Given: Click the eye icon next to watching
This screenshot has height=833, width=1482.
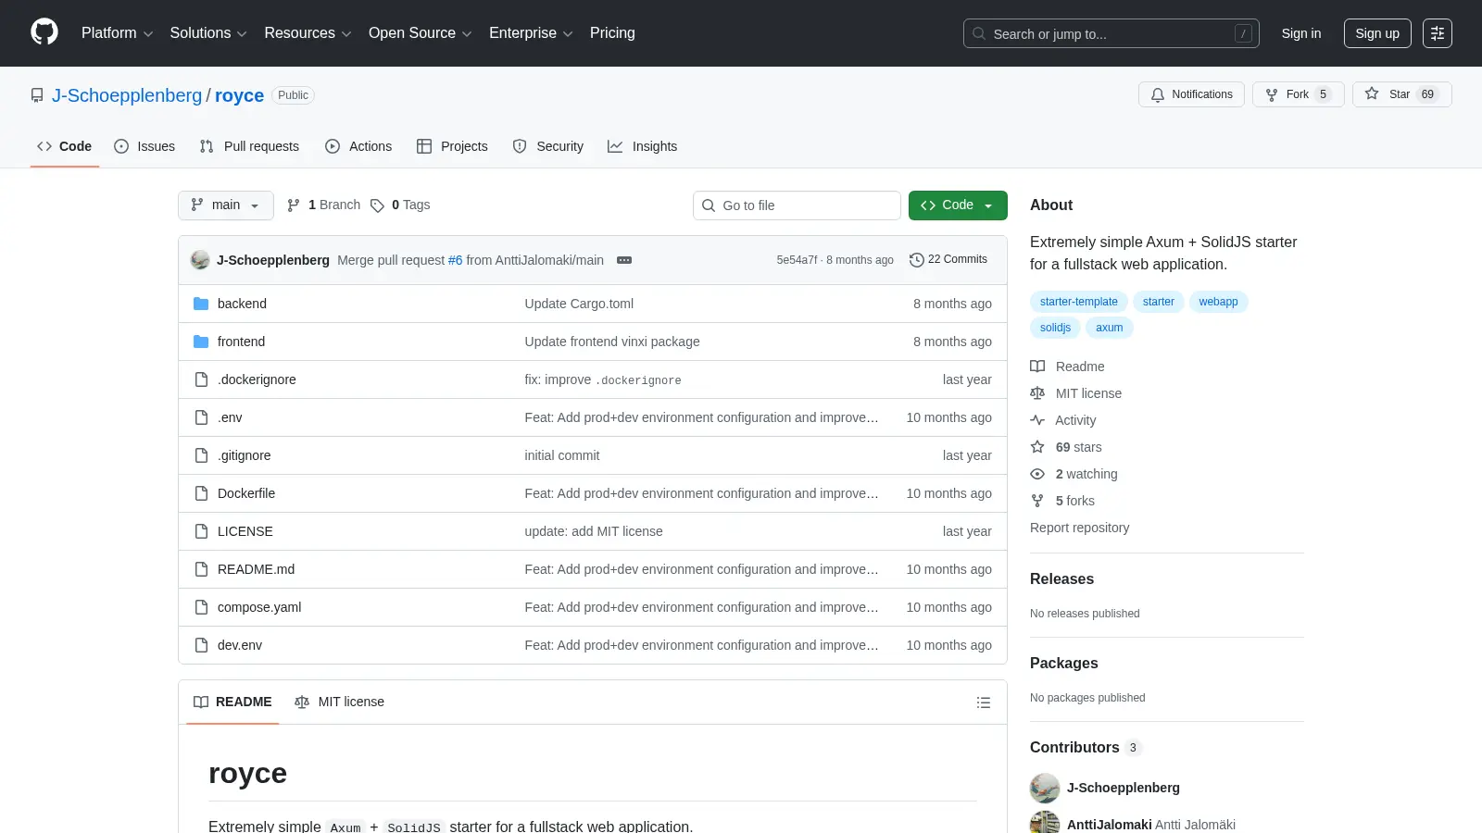Looking at the screenshot, I should pos(1037,474).
